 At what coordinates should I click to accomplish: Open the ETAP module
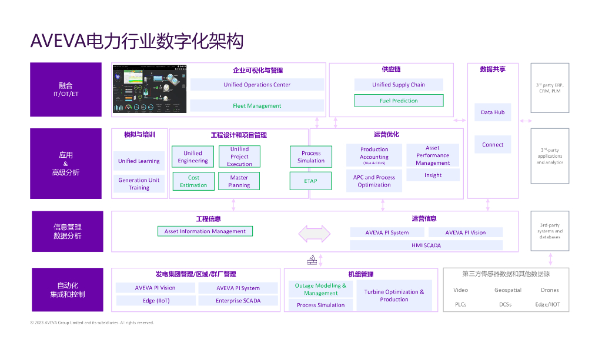pyautogui.click(x=310, y=181)
